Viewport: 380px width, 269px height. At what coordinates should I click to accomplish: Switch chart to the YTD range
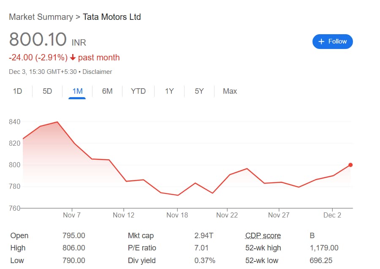click(138, 91)
